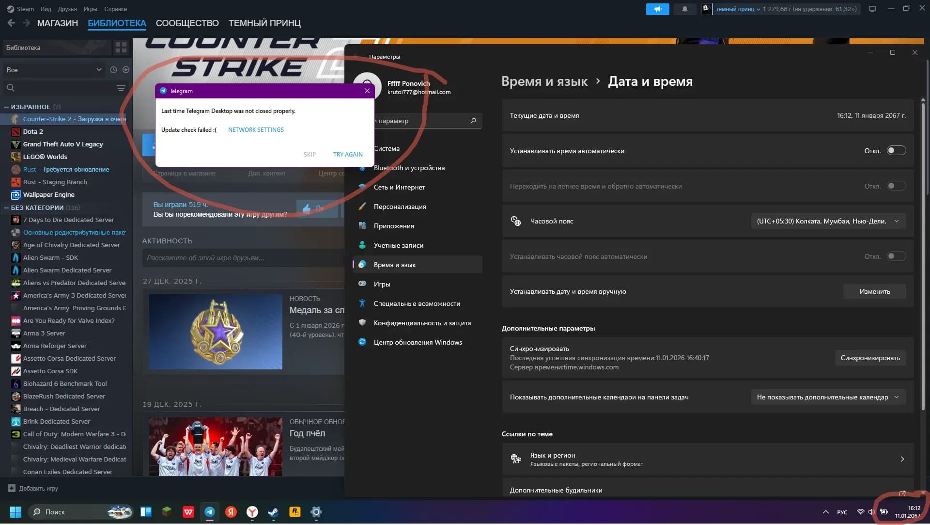Open the time zone dropdown
This screenshot has width=930, height=525.
(x=828, y=221)
